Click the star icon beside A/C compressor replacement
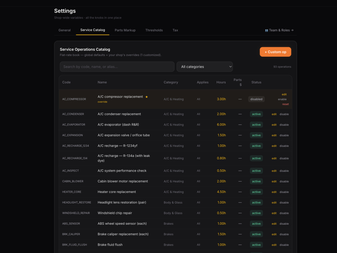 (x=147, y=97)
